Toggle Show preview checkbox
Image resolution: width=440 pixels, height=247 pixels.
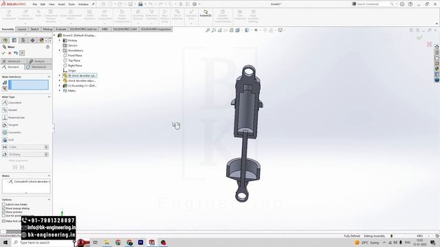pos(3,212)
